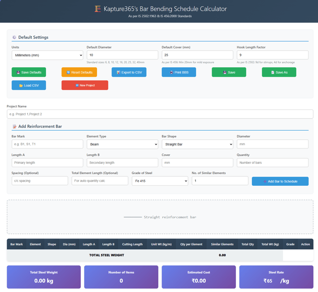Screen dimensions: 318x292
Task: Click the IS 2502:1963 standards subtitle
Action: pyautogui.click(x=160, y=16)
